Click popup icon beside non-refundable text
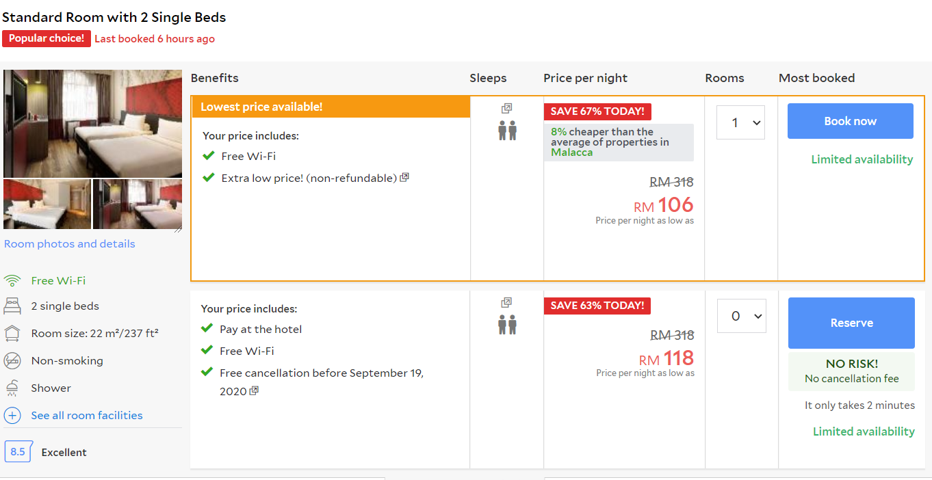The height and width of the screenshot is (480, 932). tap(404, 178)
